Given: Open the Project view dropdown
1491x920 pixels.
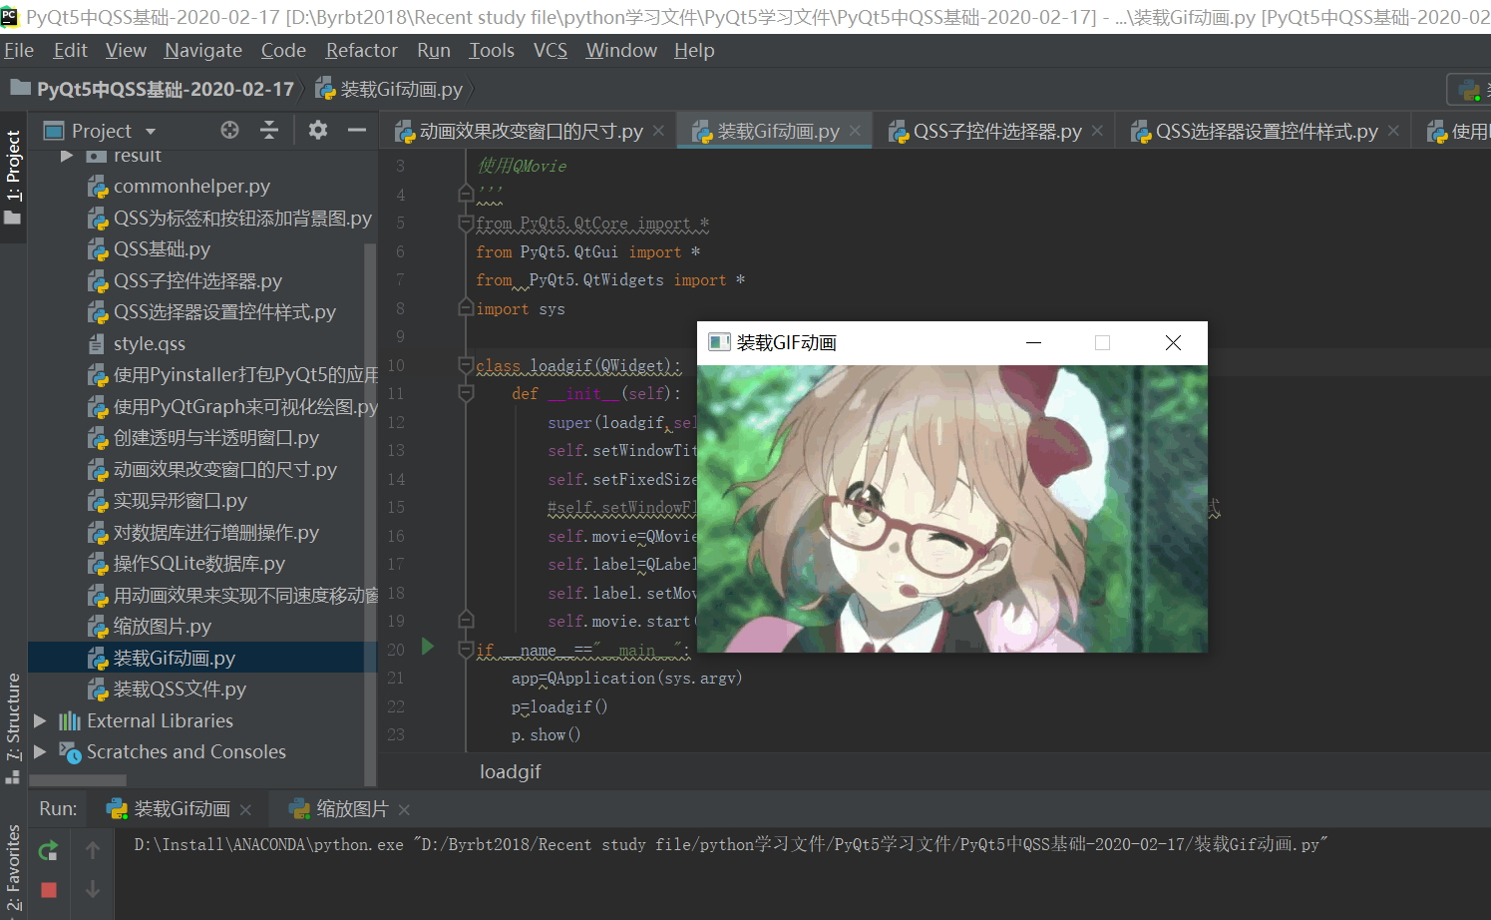Looking at the screenshot, I should click(x=151, y=131).
